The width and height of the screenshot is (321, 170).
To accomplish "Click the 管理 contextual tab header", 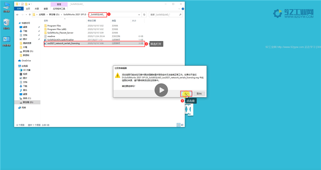I will click(59, 4).
